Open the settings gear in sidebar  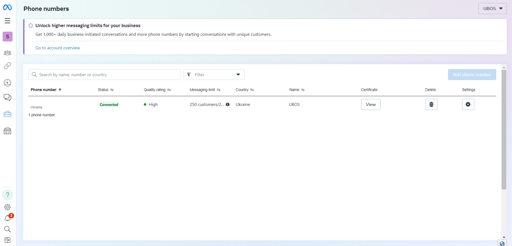[7, 207]
